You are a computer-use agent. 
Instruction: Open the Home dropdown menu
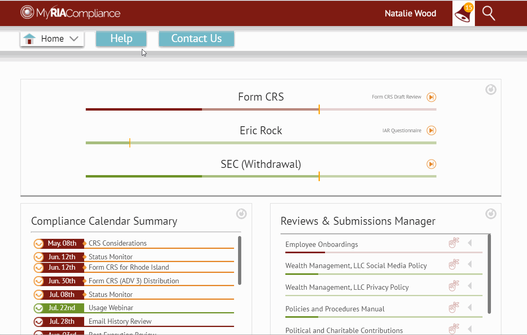click(52, 39)
